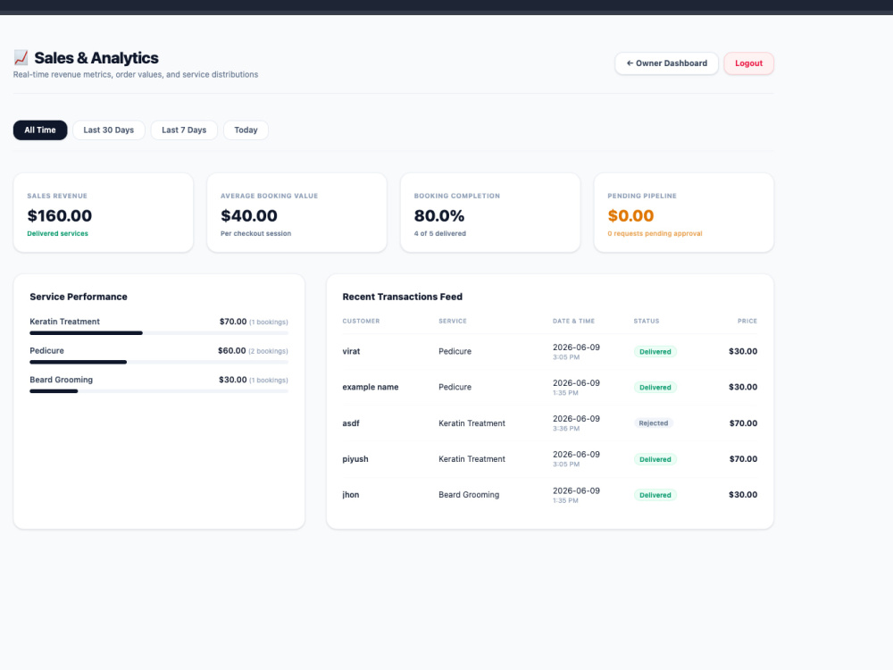This screenshot has height=670, width=893.
Task: Click the Recent Transactions Feed heading
Action: 402,297
